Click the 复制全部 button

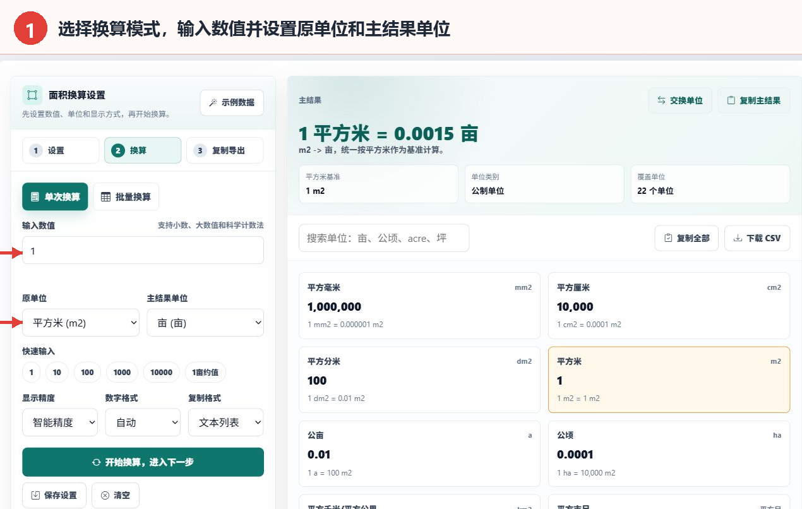pyautogui.click(x=686, y=238)
